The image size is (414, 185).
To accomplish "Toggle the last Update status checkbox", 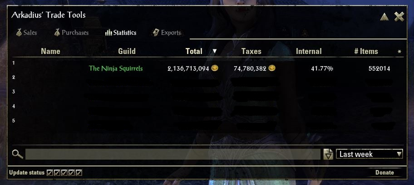I will 79,173.
